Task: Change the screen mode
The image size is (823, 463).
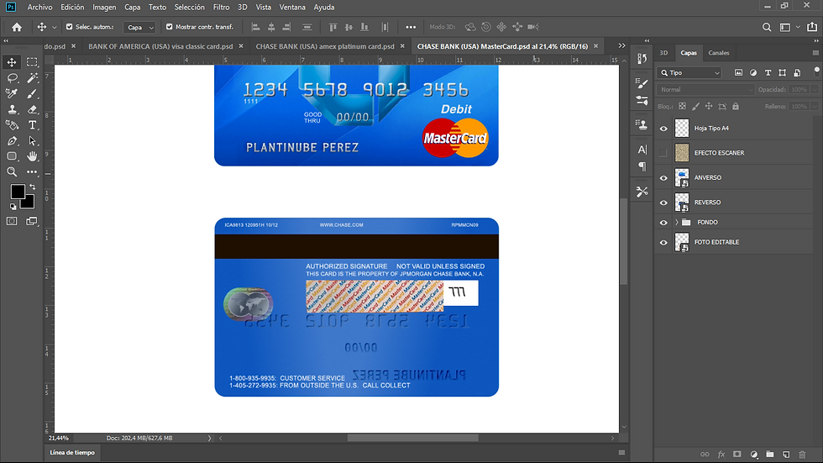Action: (x=32, y=221)
